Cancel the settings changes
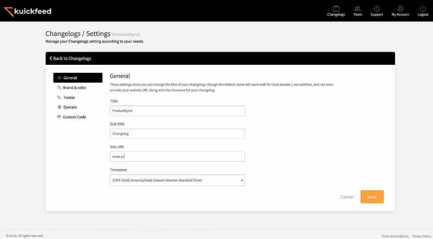The width and height of the screenshot is (433, 239). click(347, 197)
